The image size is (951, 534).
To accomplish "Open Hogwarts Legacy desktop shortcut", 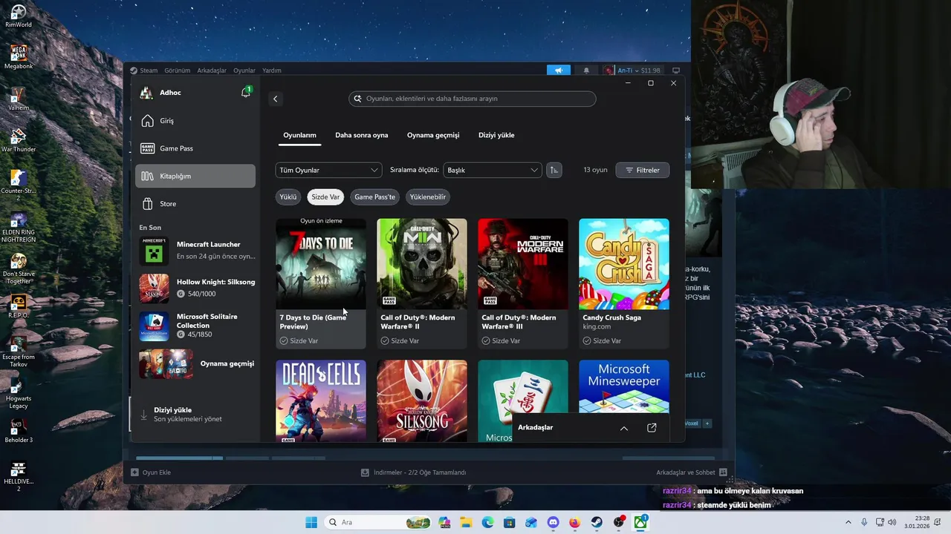I will click(19, 393).
